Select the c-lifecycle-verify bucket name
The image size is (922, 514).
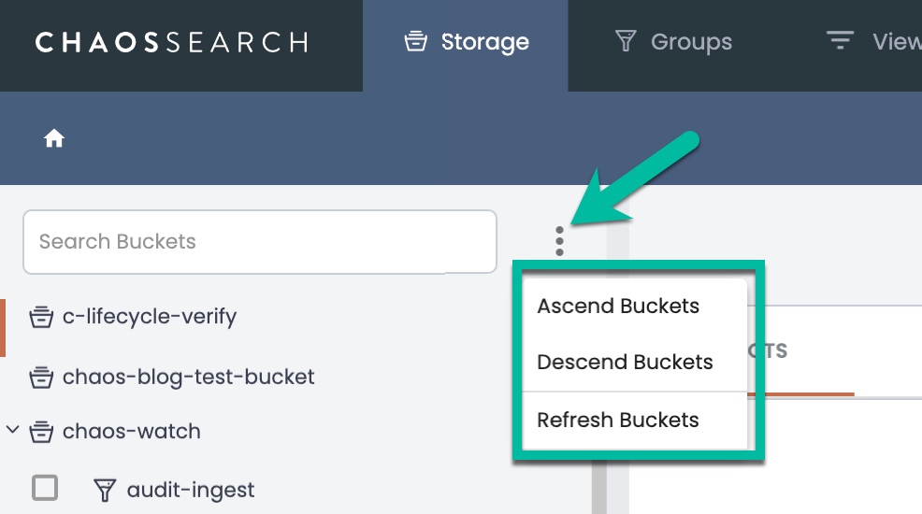150,317
